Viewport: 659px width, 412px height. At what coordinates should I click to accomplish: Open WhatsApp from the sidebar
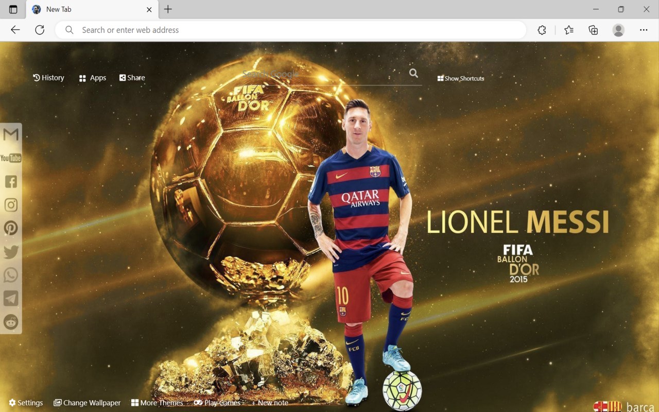tap(11, 275)
